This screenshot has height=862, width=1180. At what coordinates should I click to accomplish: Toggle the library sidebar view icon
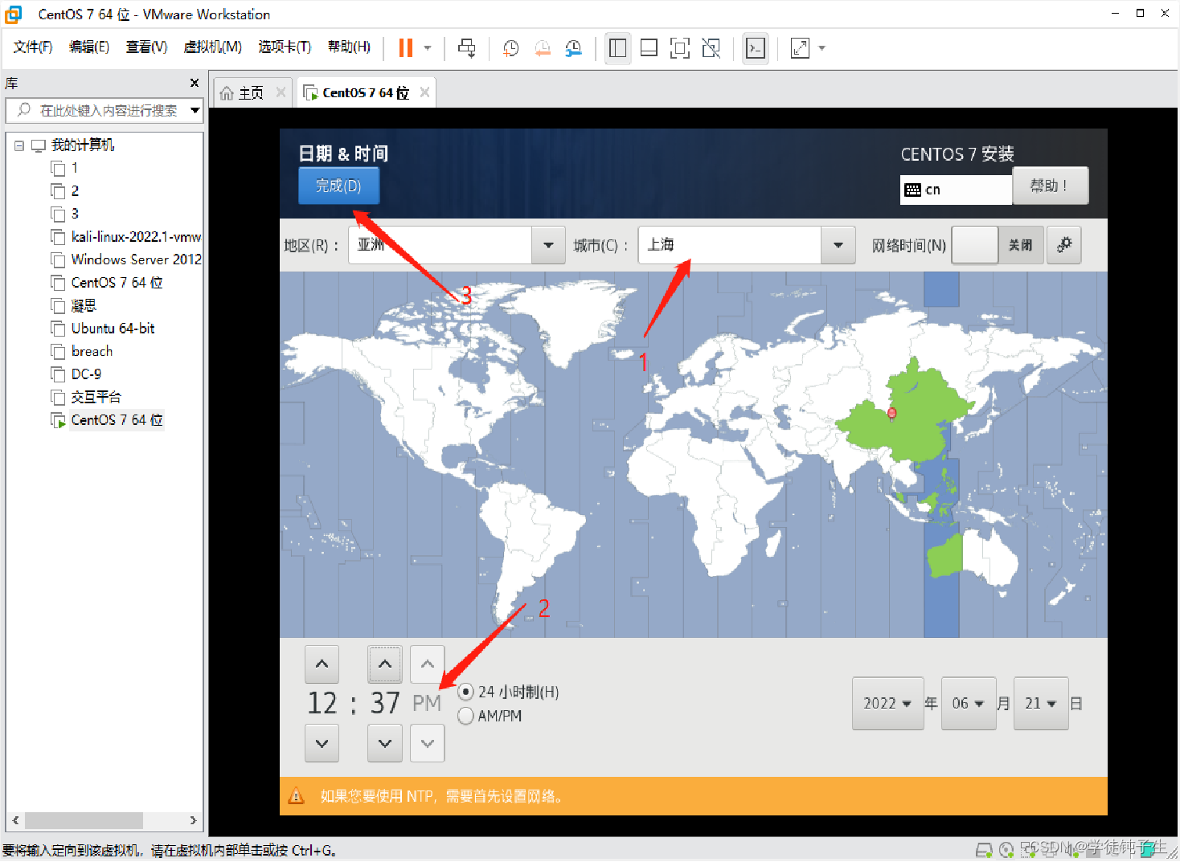pyautogui.click(x=617, y=48)
